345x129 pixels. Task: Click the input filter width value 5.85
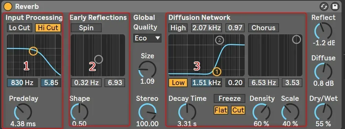point(51,83)
